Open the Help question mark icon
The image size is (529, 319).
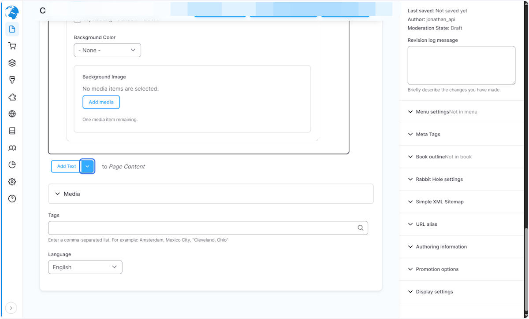(x=12, y=198)
